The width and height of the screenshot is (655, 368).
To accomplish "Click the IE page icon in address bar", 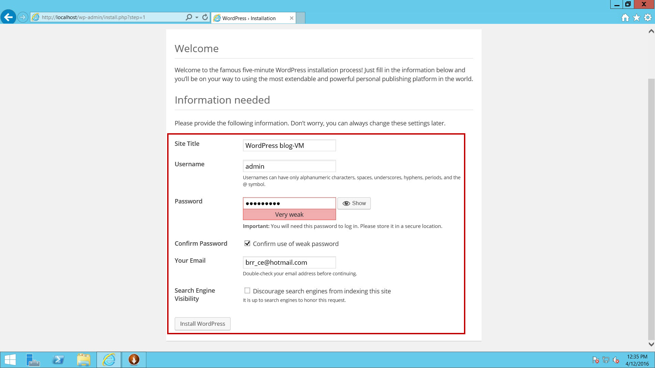I will (35, 17).
